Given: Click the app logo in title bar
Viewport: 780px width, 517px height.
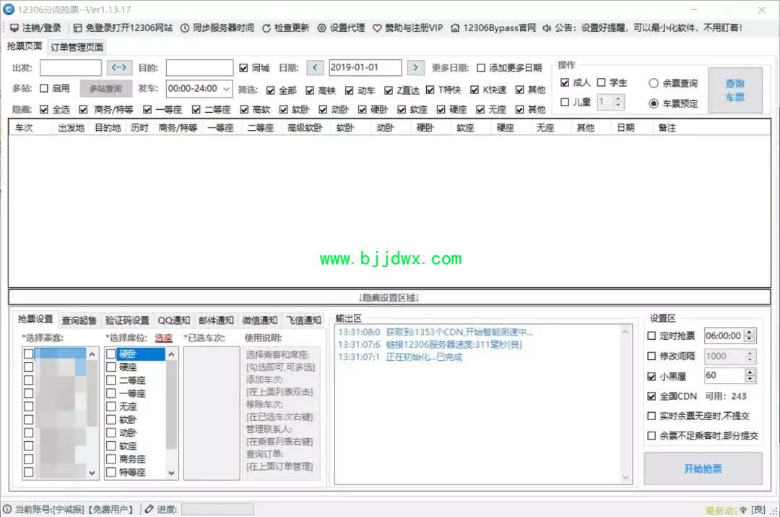Looking at the screenshot, I should [9, 9].
